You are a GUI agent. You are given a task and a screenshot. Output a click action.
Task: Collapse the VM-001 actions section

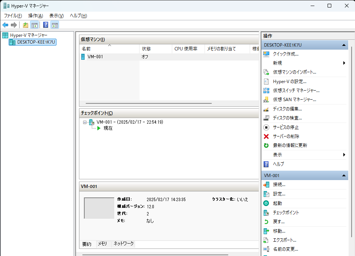click(344, 176)
